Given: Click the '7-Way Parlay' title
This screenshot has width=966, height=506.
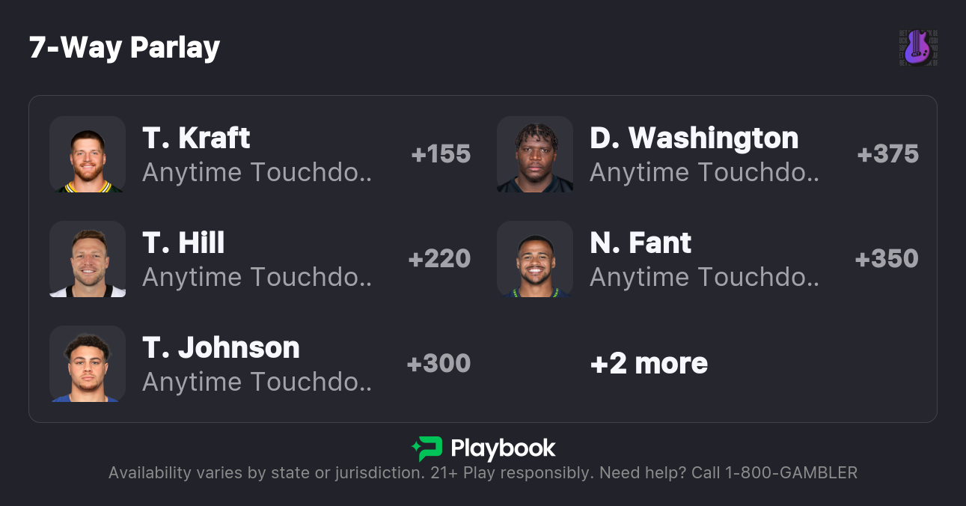Looking at the screenshot, I should coord(124,48).
